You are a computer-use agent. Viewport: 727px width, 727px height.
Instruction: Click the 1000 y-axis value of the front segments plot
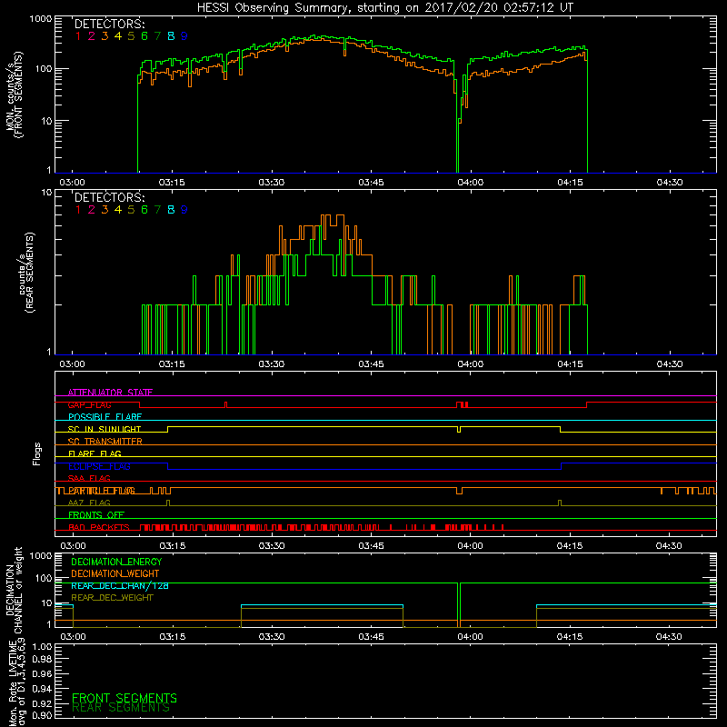tap(41, 19)
